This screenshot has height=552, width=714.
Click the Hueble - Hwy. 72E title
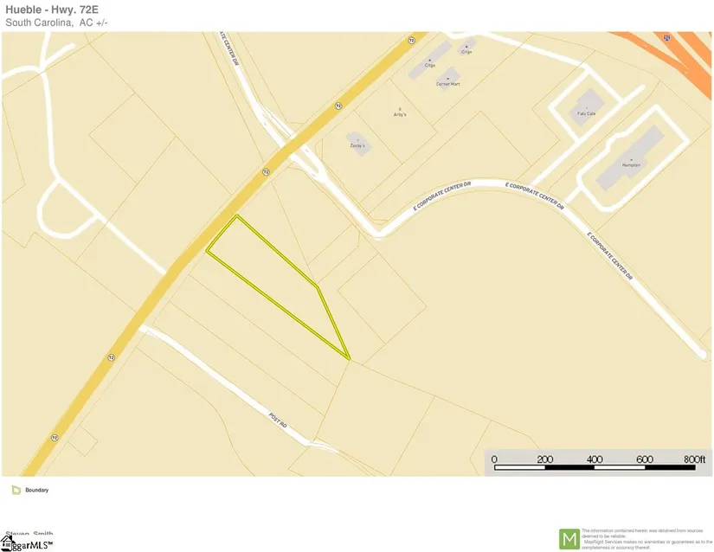(x=52, y=10)
